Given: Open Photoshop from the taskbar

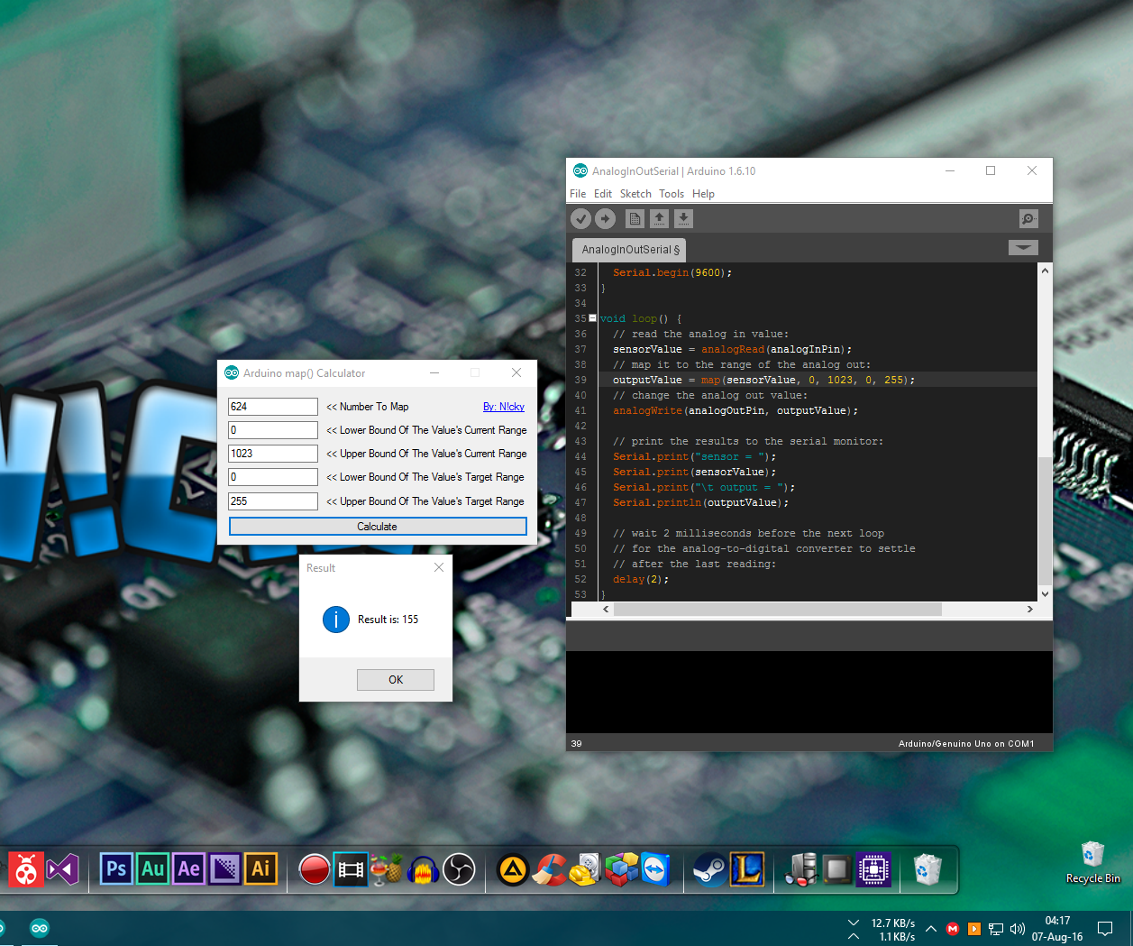Looking at the screenshot, I should point(115,869).
